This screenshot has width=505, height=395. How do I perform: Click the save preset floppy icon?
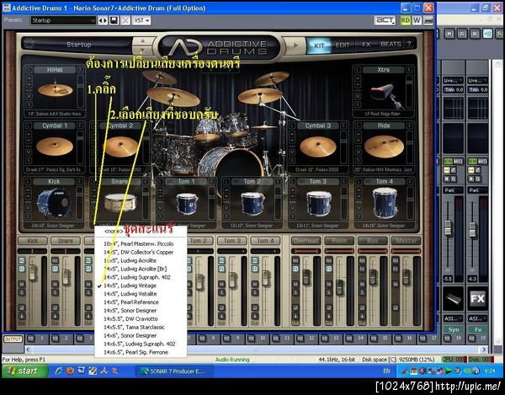114,20
